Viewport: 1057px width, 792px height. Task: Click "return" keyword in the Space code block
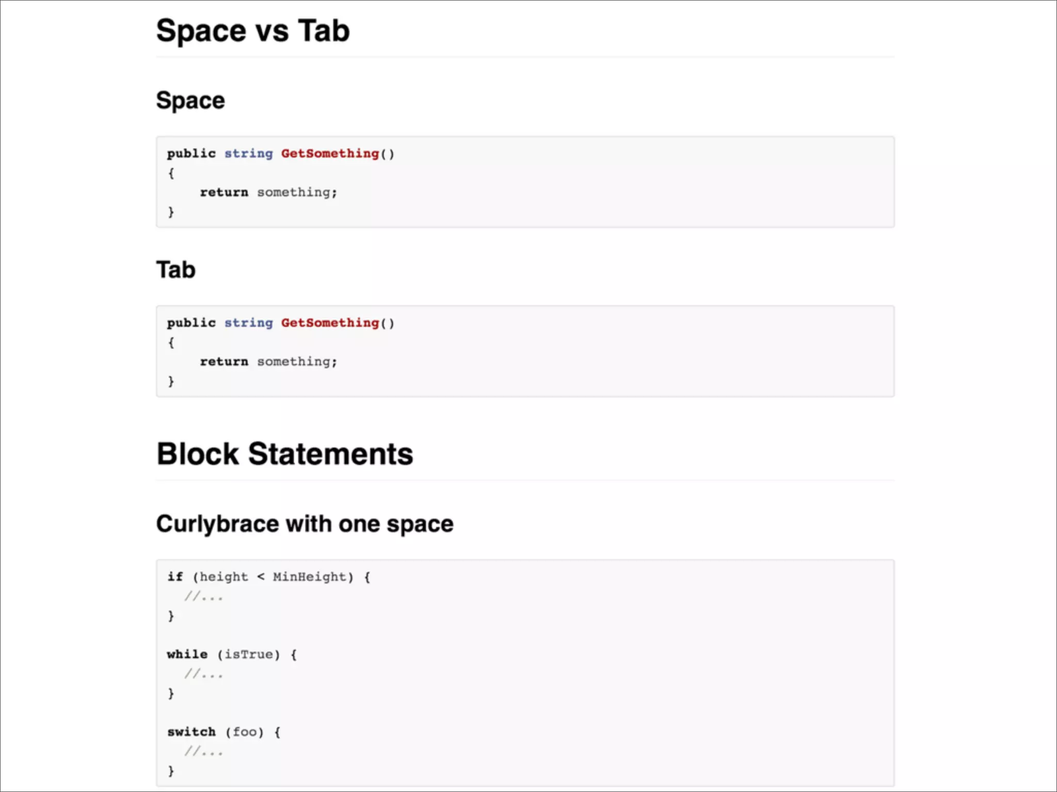[x=224, y=192]
